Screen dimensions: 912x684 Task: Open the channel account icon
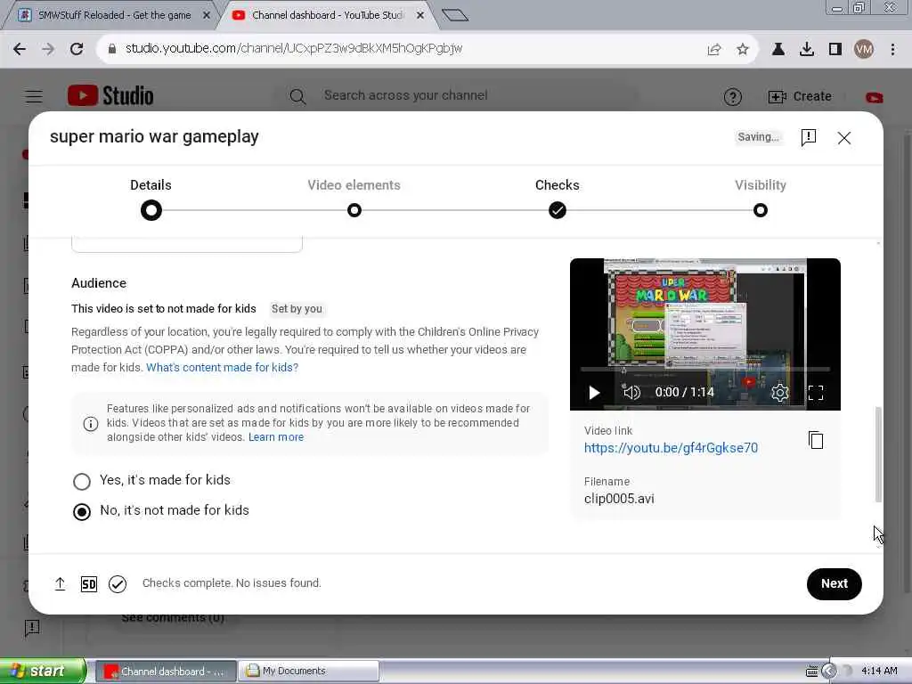[x=874, y=98]
